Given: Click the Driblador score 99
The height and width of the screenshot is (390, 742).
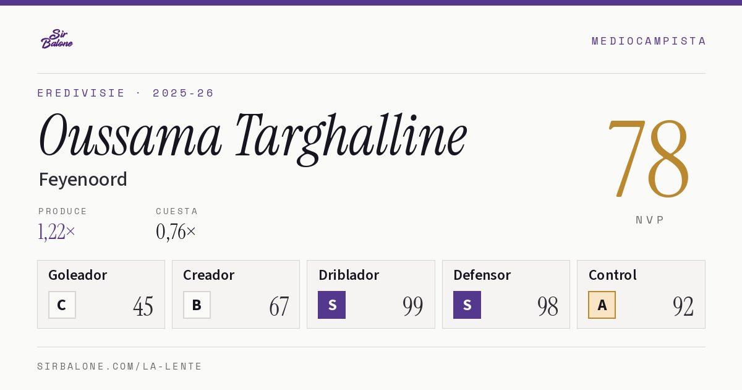Looking at the screenshot, I should pyautogui.click(x=413, y=306).
